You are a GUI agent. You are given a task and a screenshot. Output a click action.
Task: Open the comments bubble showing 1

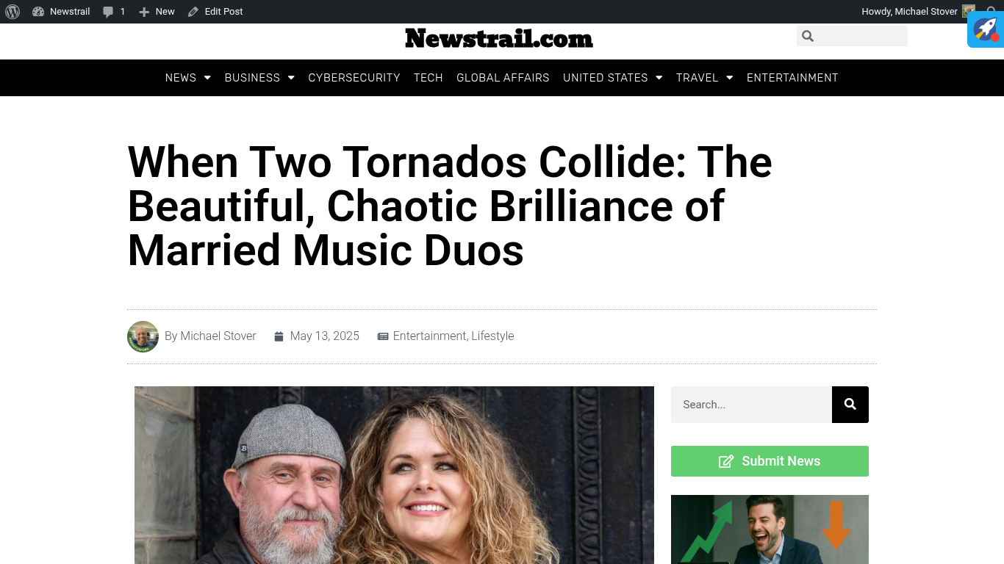pyautogui.click(x=114, y=12)
